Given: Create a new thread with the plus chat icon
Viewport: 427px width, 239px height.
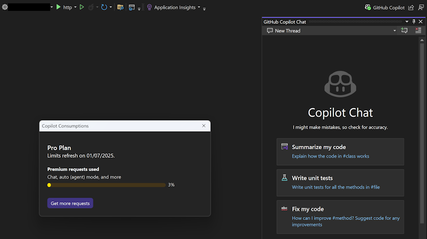Looking at the screenshot, I should 404,30.
